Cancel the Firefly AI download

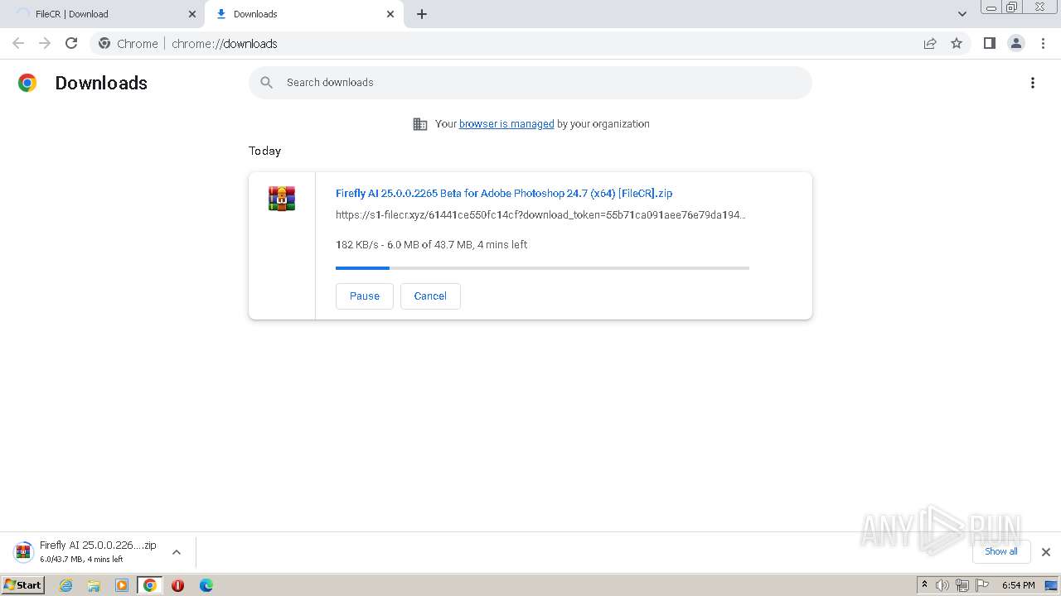pos(430,296)
